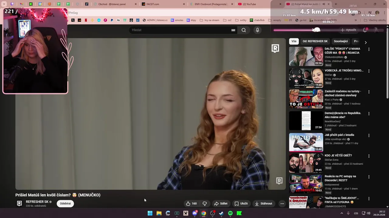Open the Kick pinned tab

[31, 4]
